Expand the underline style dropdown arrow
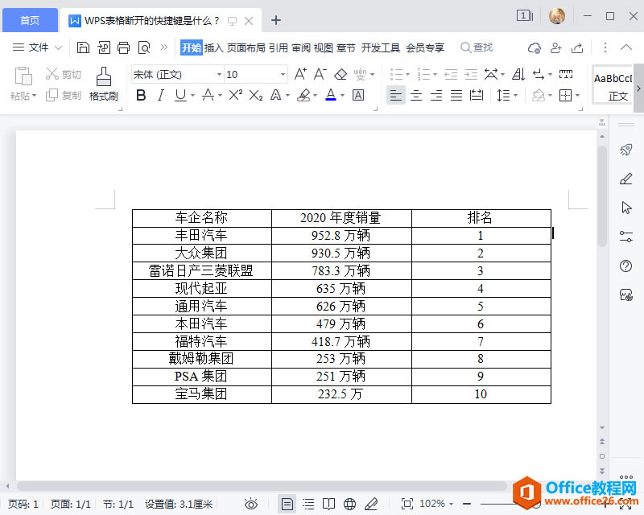Image resolution: width=644 pixels, height=515 pixels. (192, 96)
